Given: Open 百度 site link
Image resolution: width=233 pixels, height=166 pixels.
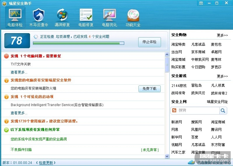Looking at the screenshot, I should coord(195,137).
